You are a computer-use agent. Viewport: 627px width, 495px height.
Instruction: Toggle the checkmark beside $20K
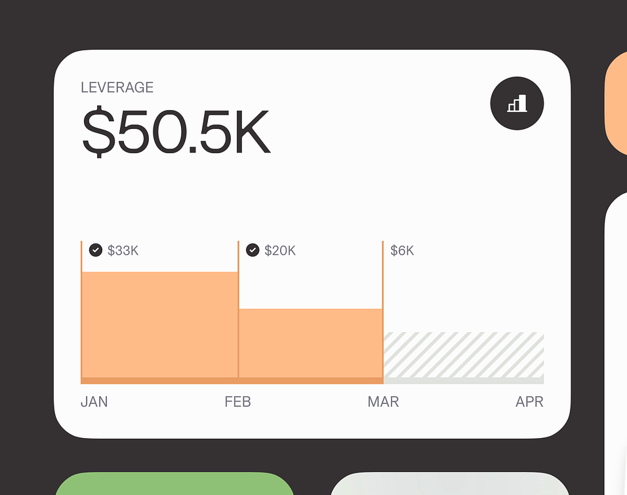[253, 250]
